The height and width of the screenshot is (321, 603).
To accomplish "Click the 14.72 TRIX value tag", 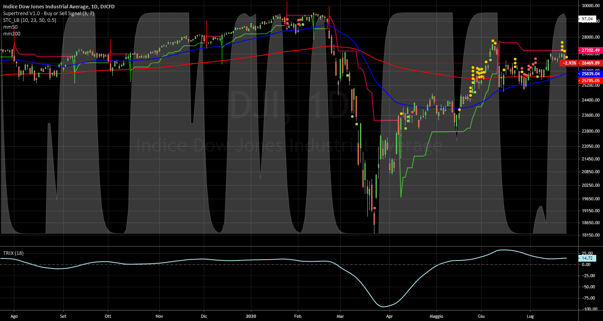I will pyautogui.click(x=586, y=258).
